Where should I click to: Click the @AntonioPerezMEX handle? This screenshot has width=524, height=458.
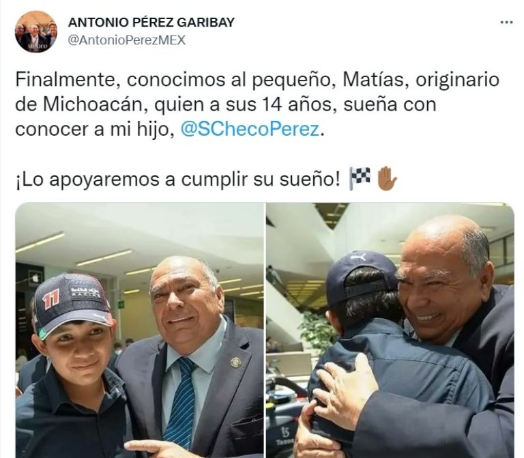click(127, 40)
